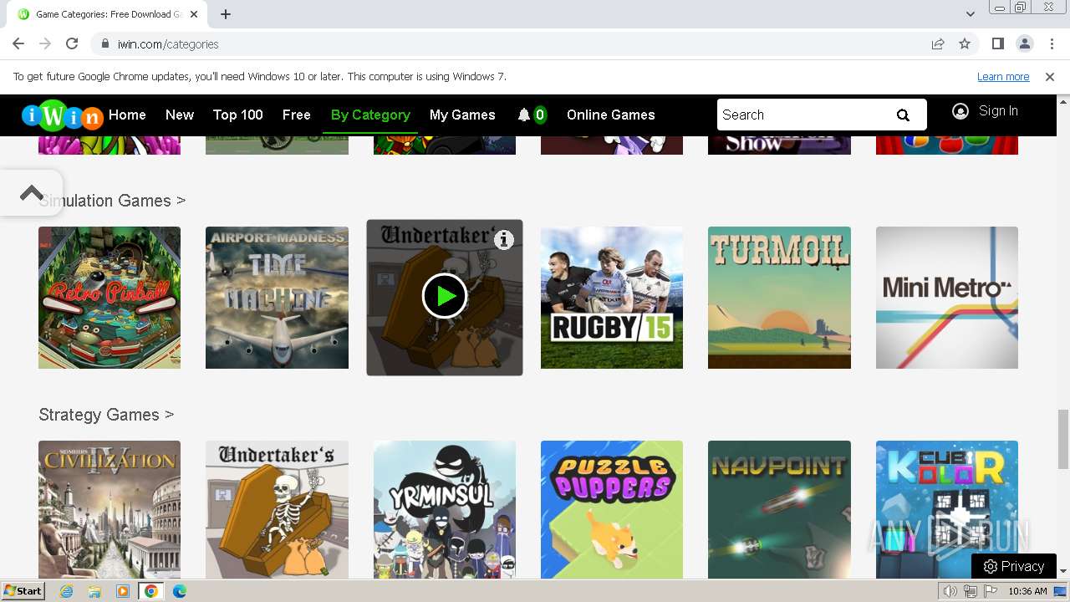Click the address bar URL
Image resolution: width=1070 pixels, height=602 pixels.
(168, 43)
